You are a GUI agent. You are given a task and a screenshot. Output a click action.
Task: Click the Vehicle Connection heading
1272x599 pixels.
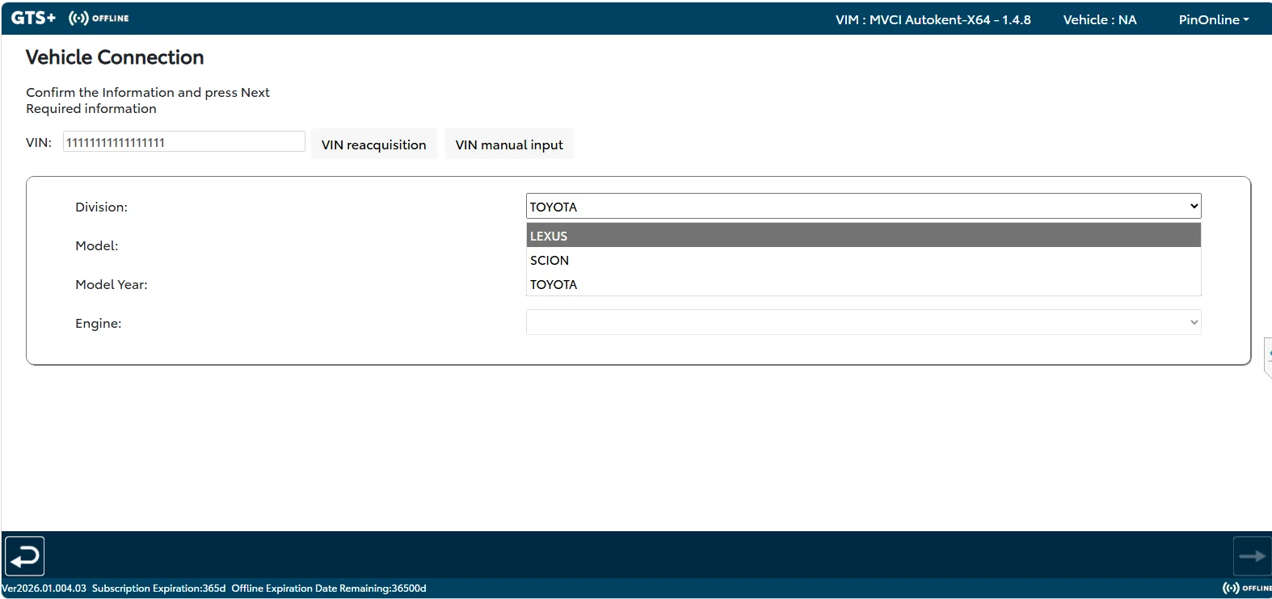[x=115, y=57]
